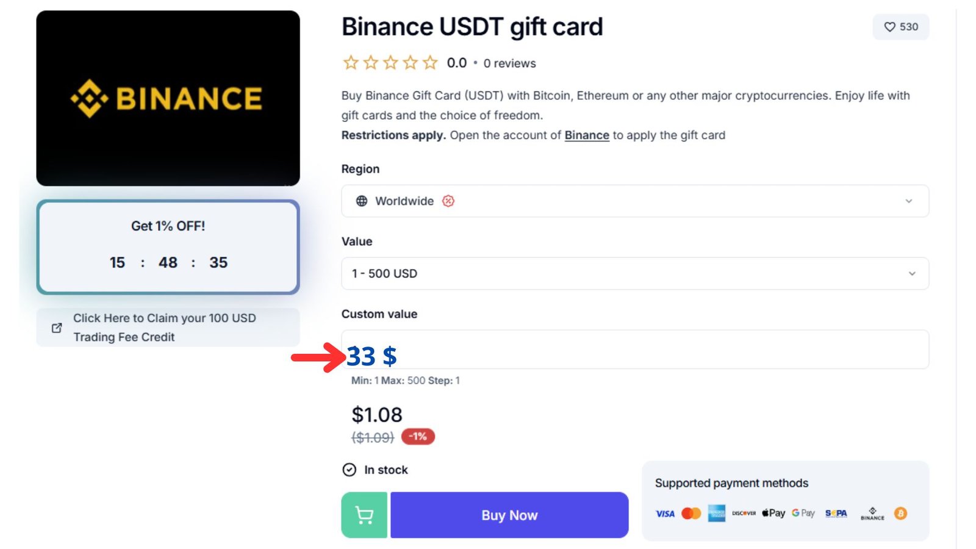
Task: Select the American Express payment icon
Action: point(717,513)
